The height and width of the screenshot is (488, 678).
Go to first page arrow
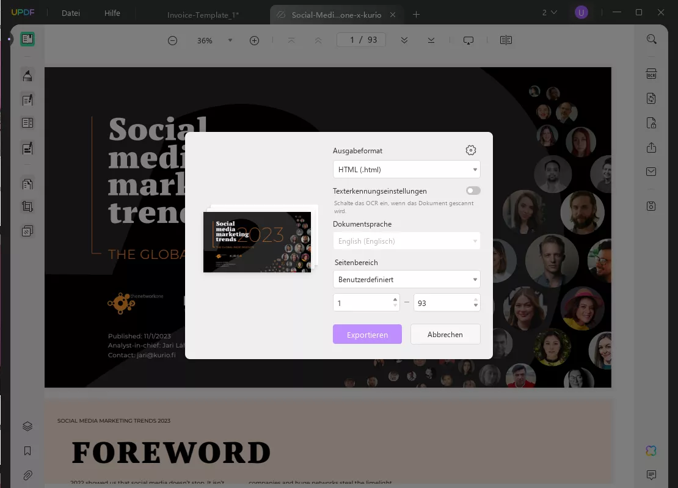[291, 40]
